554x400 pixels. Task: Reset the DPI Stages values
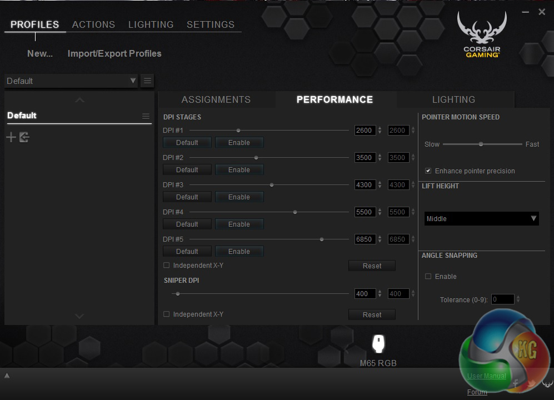coord(372,266)
